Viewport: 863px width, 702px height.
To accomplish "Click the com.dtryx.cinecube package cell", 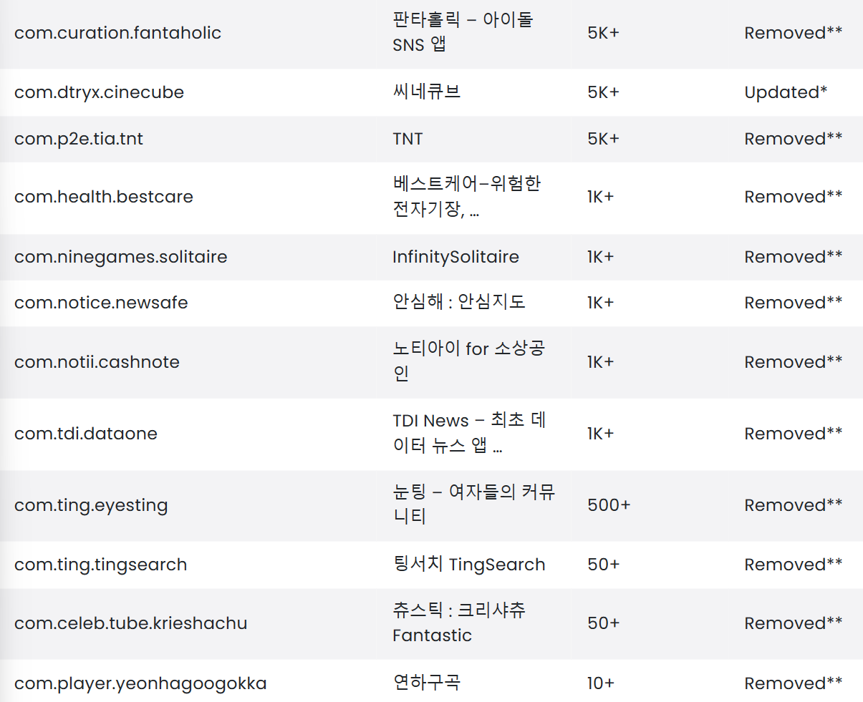I will (x=99, y=92).
